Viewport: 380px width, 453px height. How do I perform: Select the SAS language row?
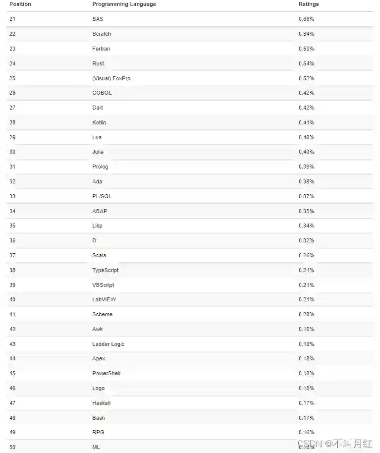pyautogui.click(x=98, y=19)
